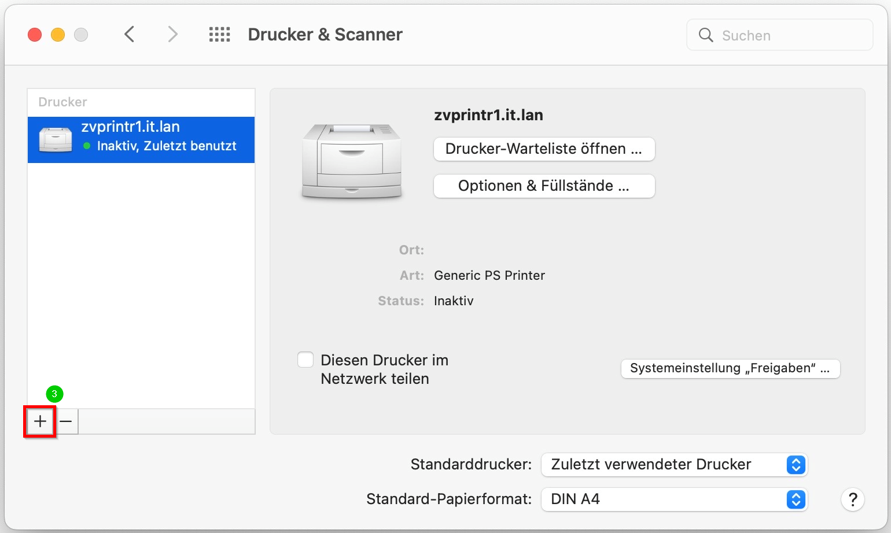
Task: Click "Optionen & Füllstände ..." button
Action: pyautogui.click(x=544, y=186)
